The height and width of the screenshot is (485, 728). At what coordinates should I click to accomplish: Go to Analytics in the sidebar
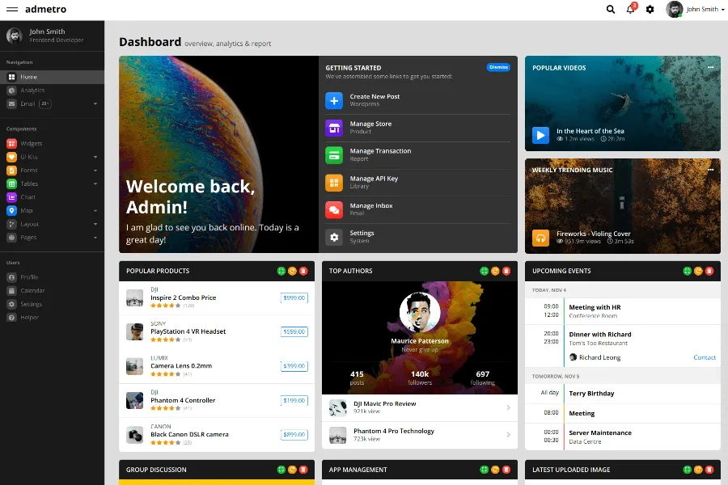tap(32, 91)
